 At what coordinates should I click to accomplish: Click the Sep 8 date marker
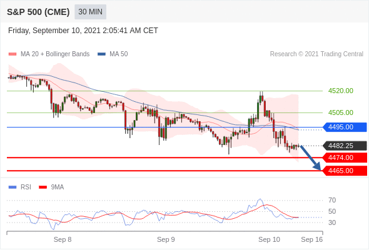click(63, 239)
